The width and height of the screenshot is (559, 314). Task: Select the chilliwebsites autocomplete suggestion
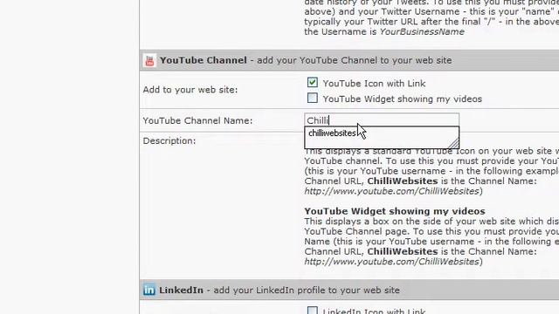(332, 133)
